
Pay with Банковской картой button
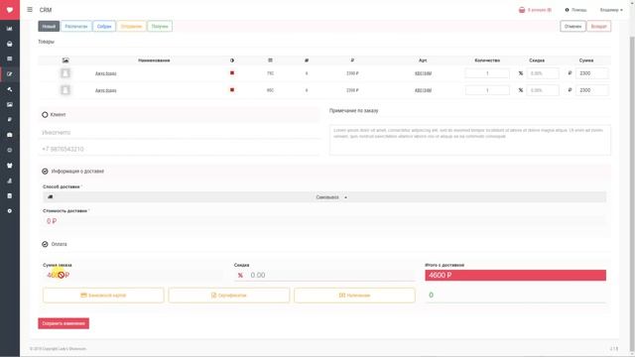(103, 296)
